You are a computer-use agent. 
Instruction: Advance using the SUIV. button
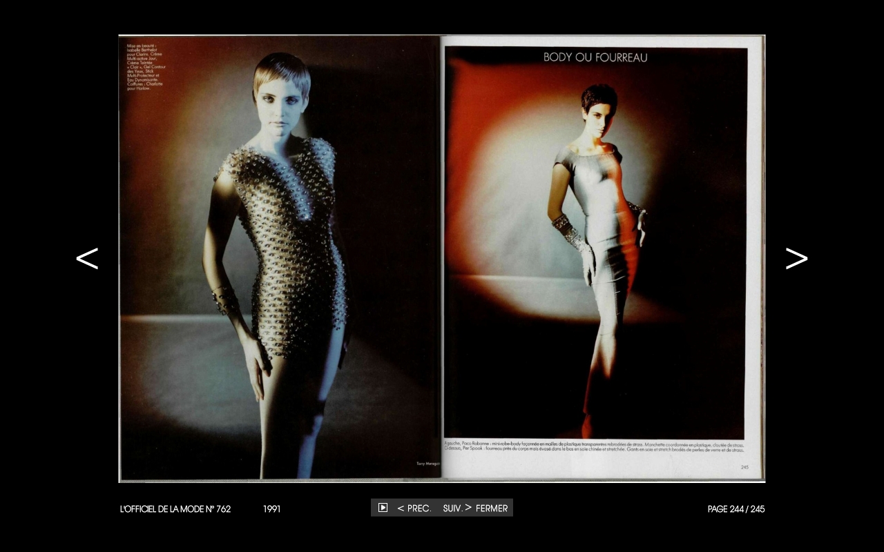pos(457,508)
